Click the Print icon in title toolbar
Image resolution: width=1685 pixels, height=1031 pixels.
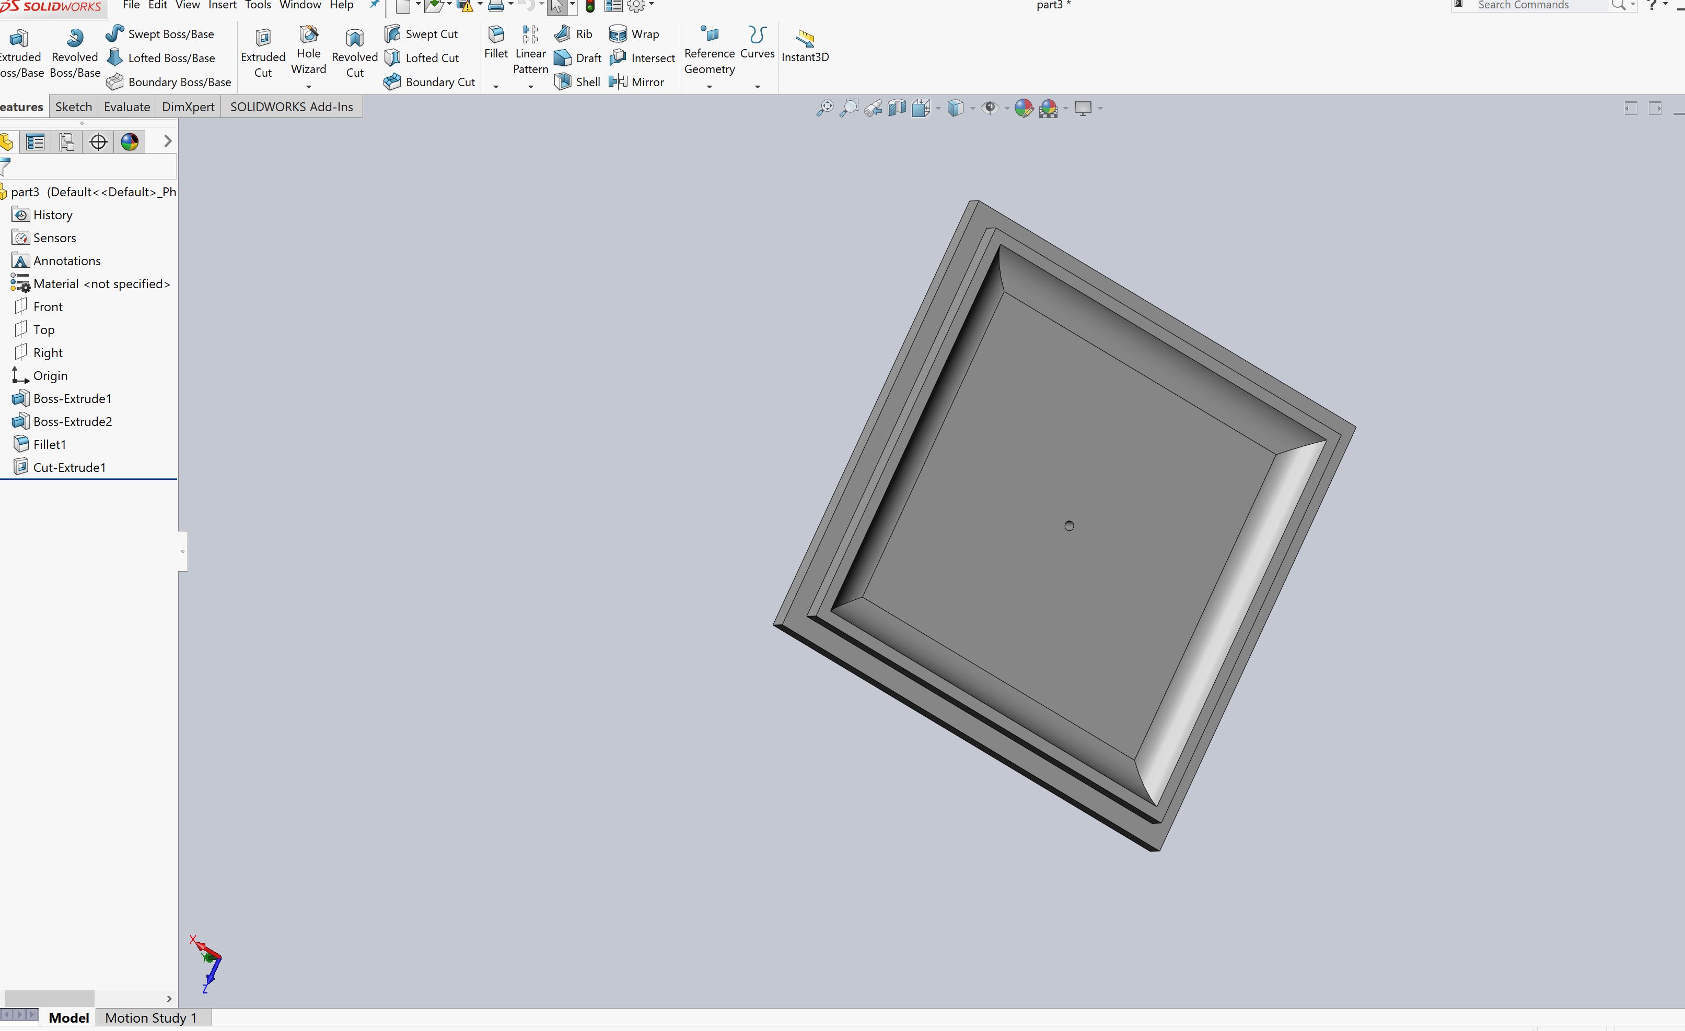pos(496,6)
